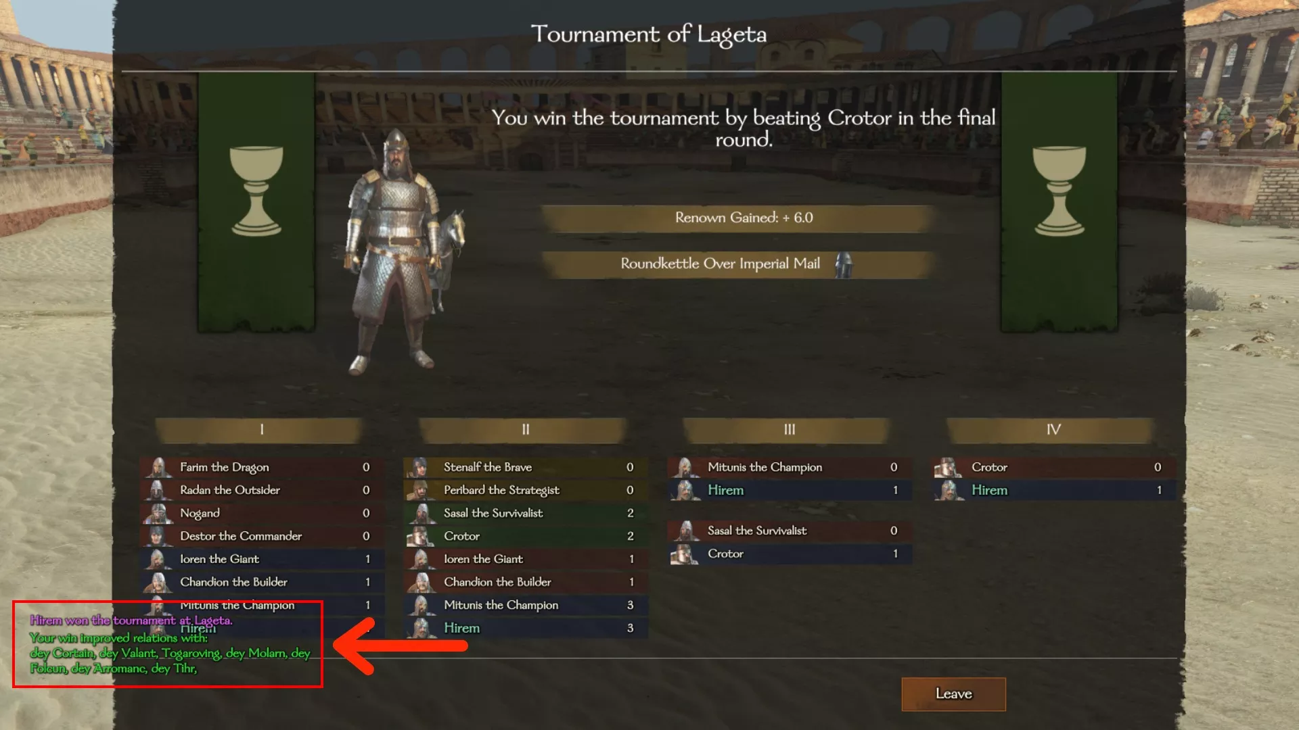1299x730 pixels.
Task: Open the round II column header
Action: [525, 430]
